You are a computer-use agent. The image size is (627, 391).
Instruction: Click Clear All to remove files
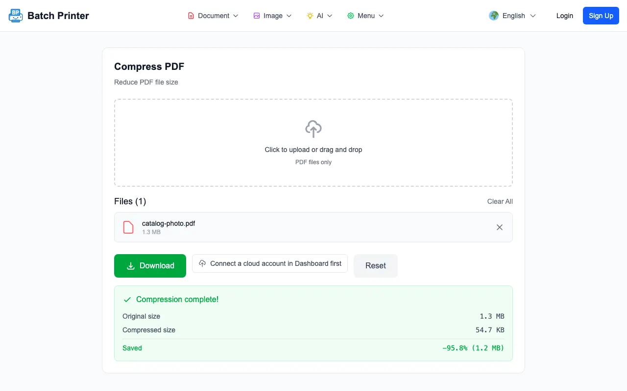tap(500, 201)
